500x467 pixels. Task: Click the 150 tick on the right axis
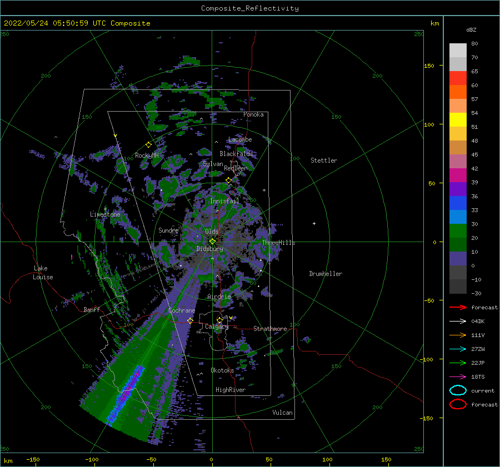pyautogui.click(x=429, y=66)
